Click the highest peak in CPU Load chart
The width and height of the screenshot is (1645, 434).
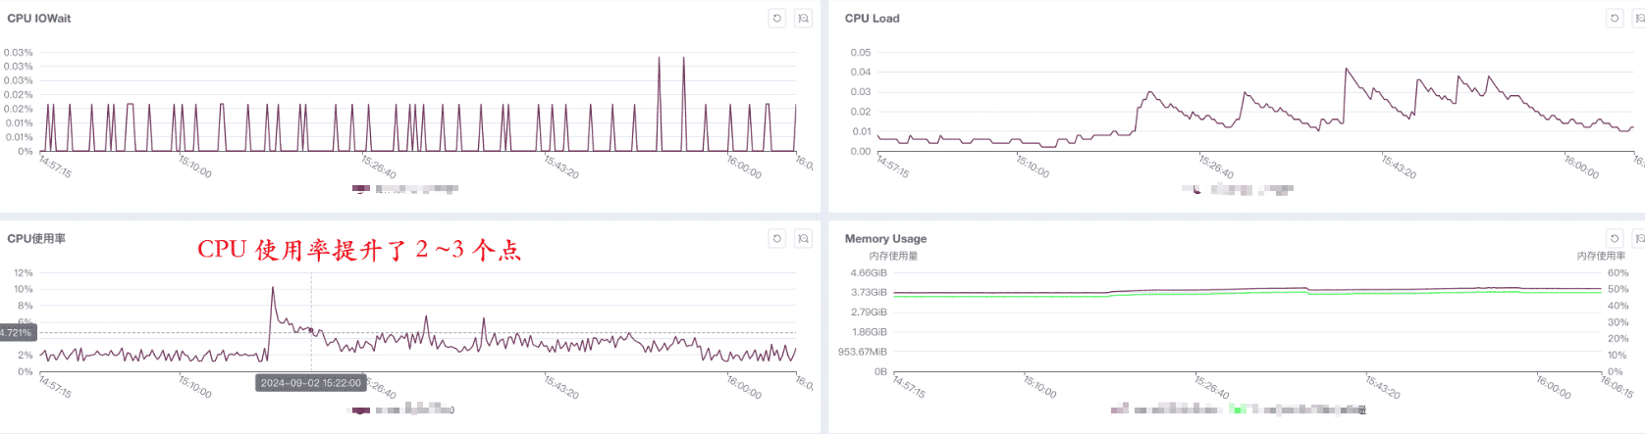pos(1347,70)
